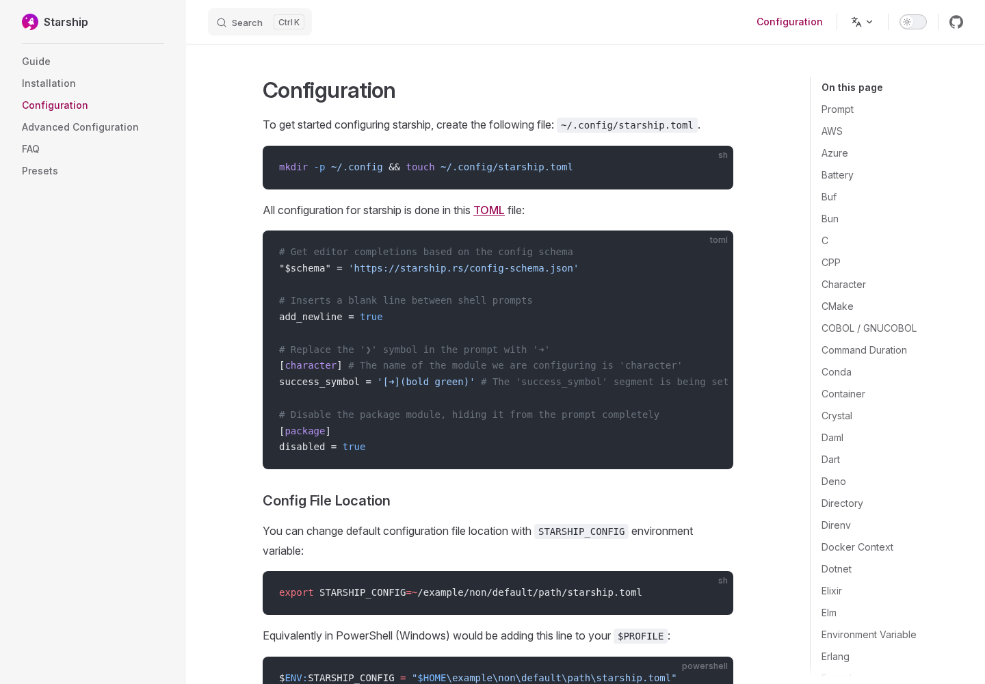Jump to Environment Variable section
The image size is (985, 684).
click(x=869, y=635)
